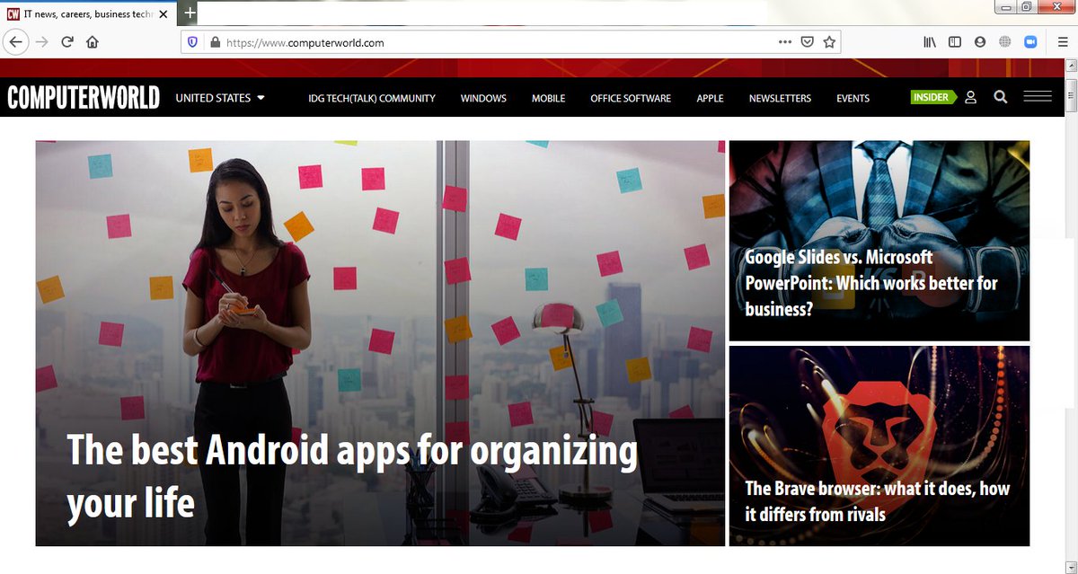Click the scrollbar up arrow

[x=1070, y=66]
